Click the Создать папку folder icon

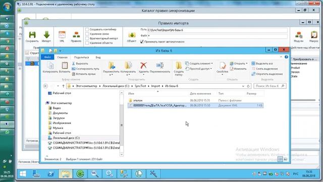pyautogui.click(x=179, y=66)
